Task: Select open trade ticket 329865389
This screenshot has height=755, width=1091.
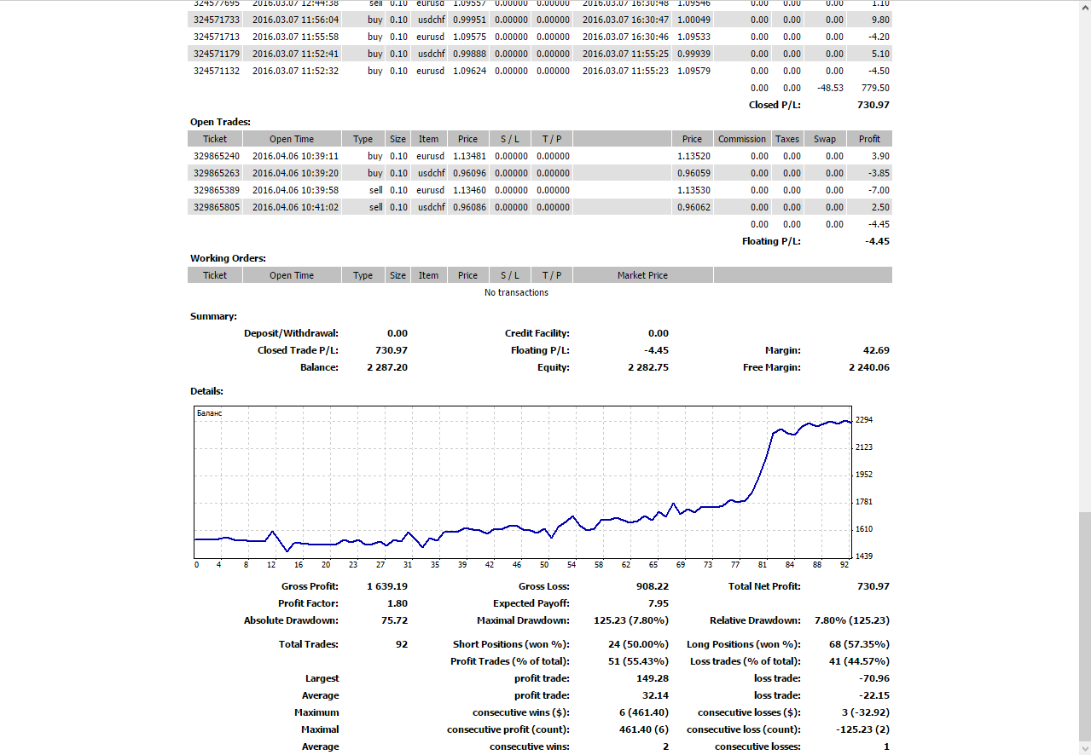Action: [x=217, y=190]
